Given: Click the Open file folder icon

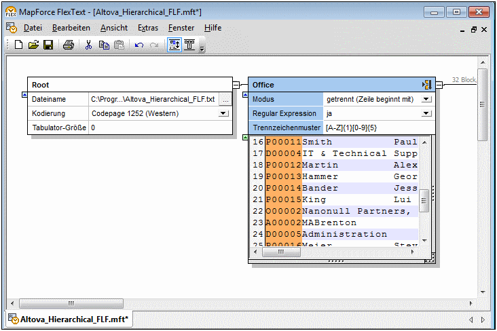Looking at the screenshot, I should click(x=33, y=45).
